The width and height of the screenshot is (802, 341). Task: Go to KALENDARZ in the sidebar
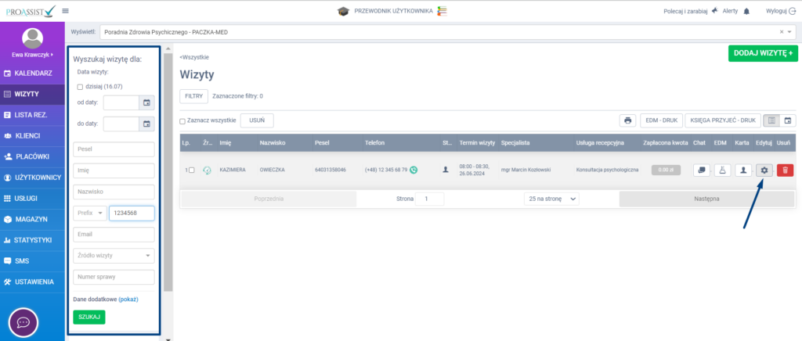[x=32, y=73]
